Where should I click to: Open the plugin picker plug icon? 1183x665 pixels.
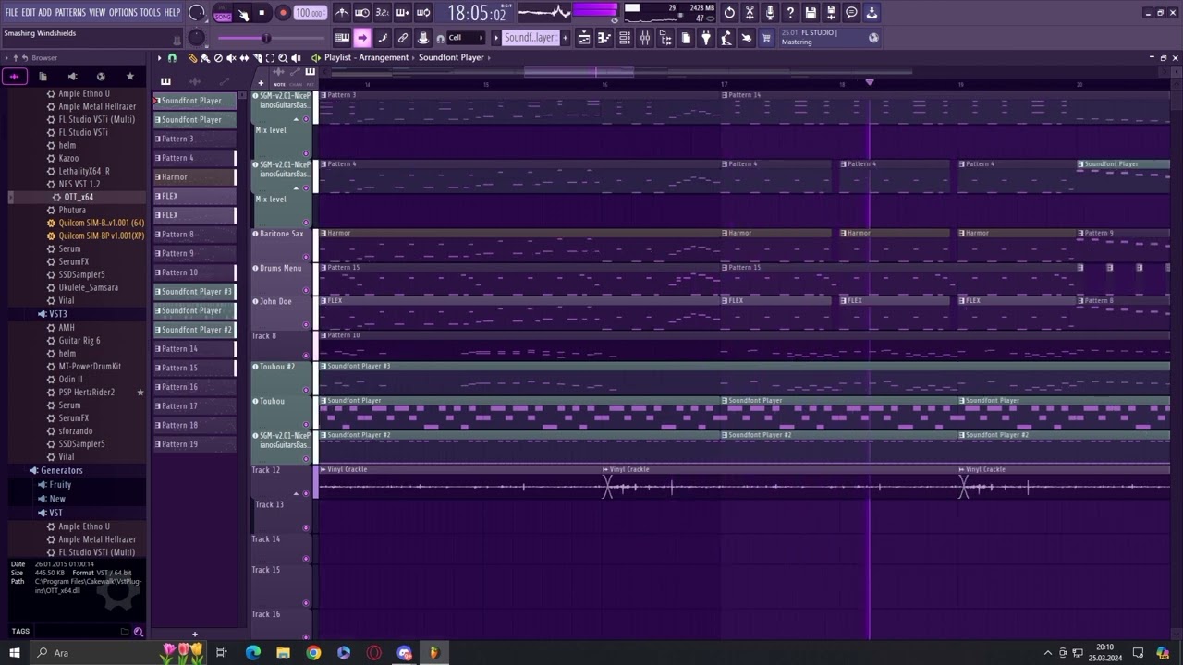click(x=706, y=38)
